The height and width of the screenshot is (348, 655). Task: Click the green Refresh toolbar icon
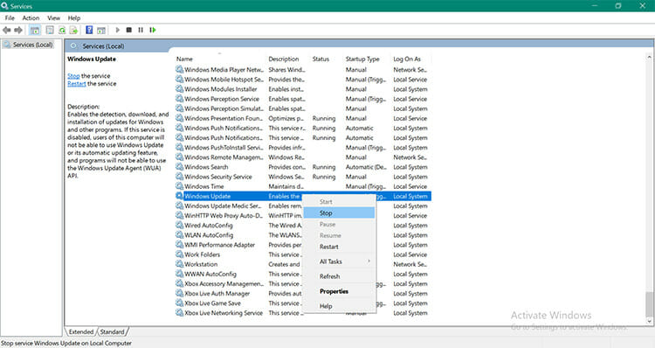(62, 30)
